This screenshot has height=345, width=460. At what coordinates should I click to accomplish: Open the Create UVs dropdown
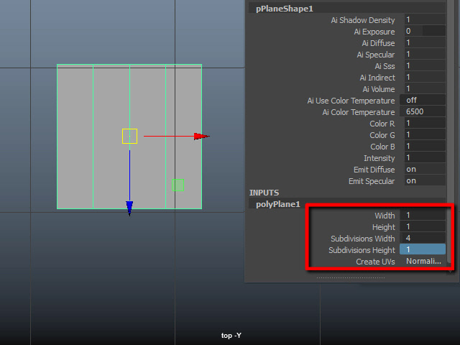pyautogui.click(x=423, y=262)
